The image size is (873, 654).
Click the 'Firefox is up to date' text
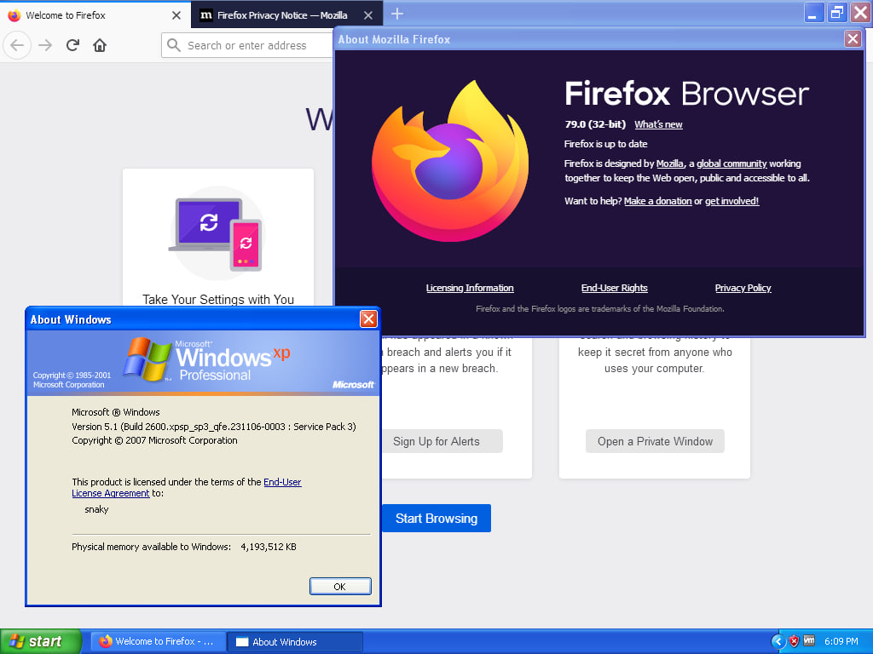tap(605, 143)
